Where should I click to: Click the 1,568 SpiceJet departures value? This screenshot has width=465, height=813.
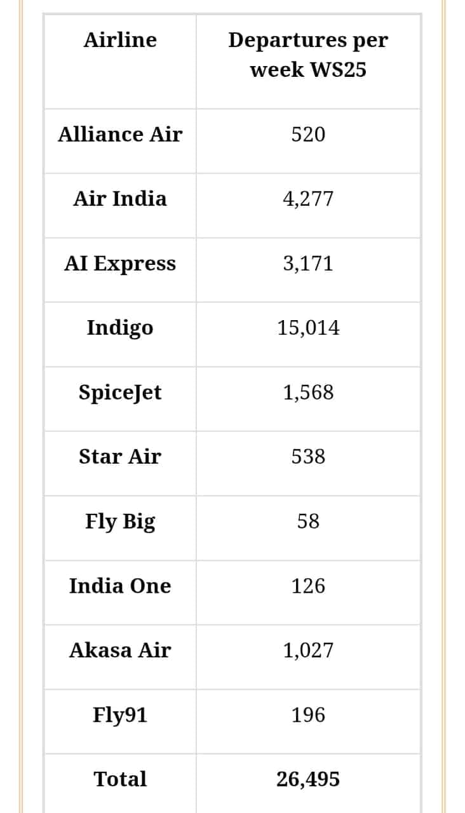(308, 392)
